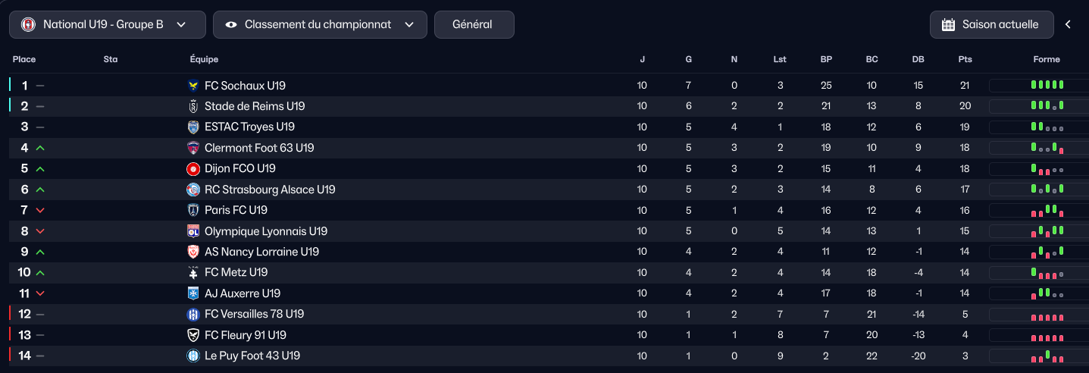Open the National U19 - Groupe B dropdown
The width and height of the screenshot is (1089, 373).
pos(107,24)
